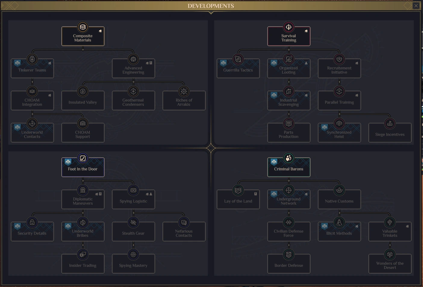
Task: Select the Synchronized Heist icon
Action: (x=339, y=124)
